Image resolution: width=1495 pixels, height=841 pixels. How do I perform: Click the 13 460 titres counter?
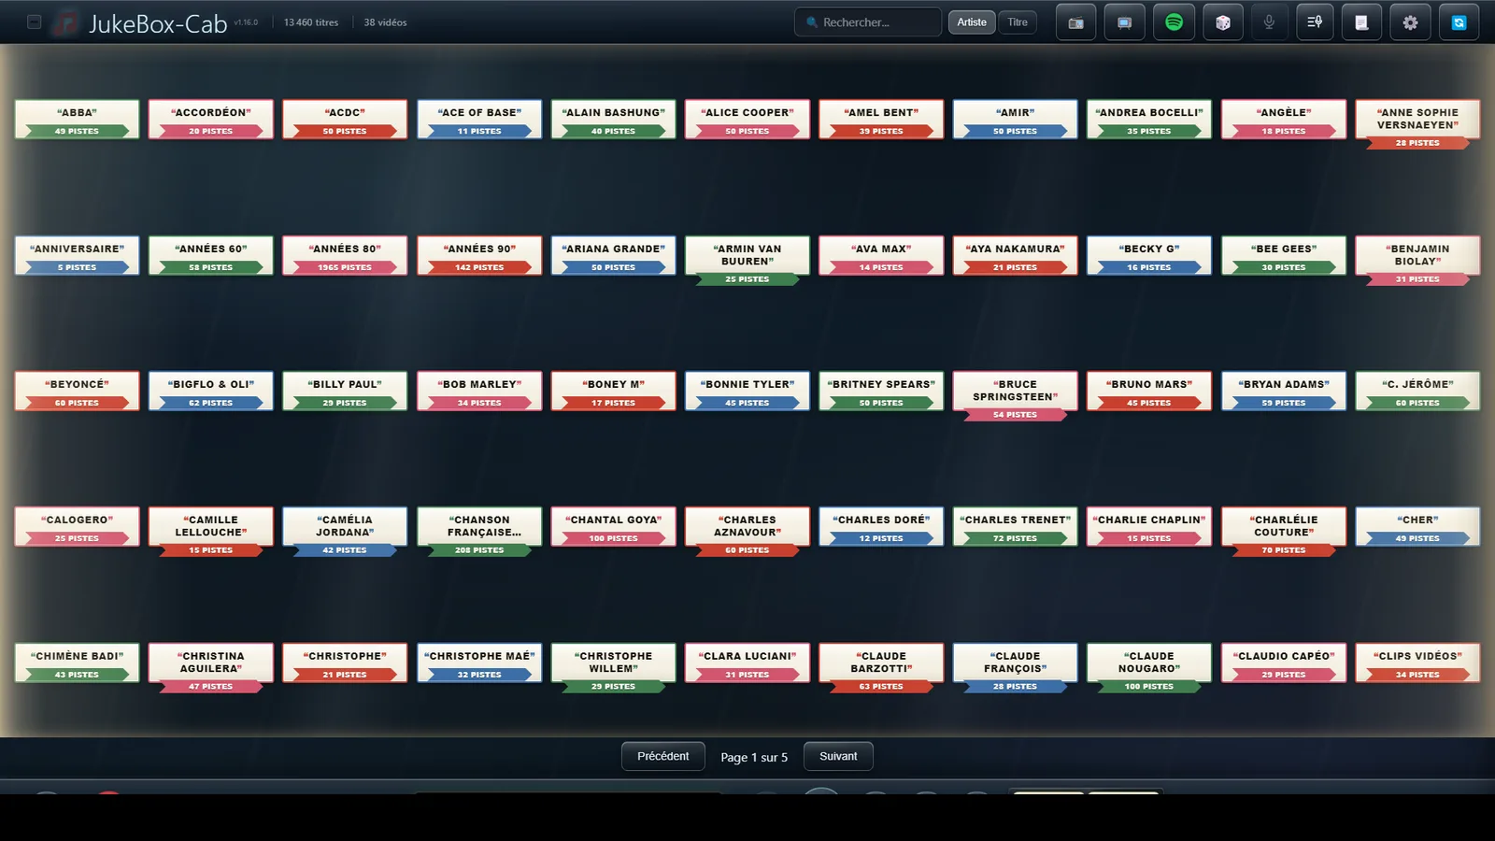point(311,22)
